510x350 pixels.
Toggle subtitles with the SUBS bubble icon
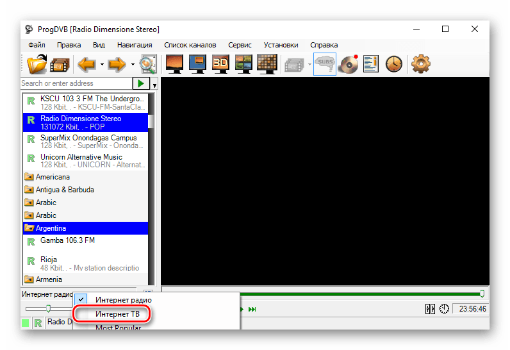click(325, 63)
